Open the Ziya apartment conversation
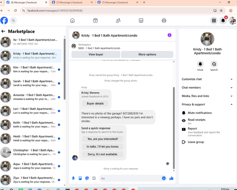This screenshot has height=190, width=237. pos(31,180)
